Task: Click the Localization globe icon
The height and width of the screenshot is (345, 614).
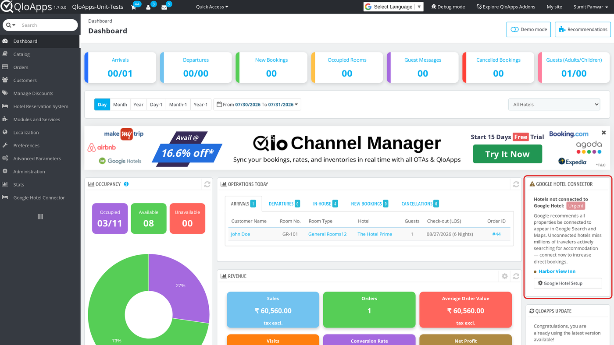Action: (5, 132)
